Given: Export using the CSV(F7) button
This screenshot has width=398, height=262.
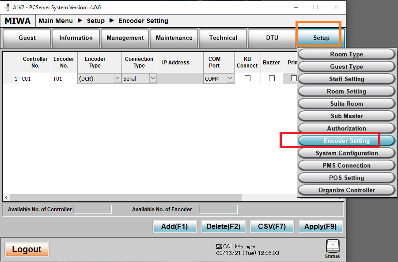Looking at the screenshot, I should pyautogui.click(x=272, y=227).
